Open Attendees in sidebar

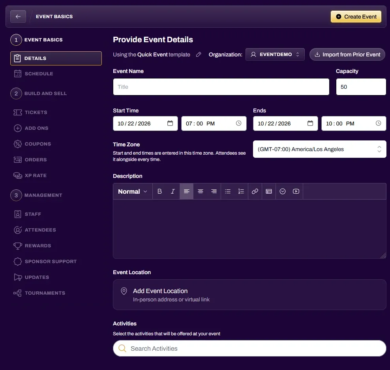pos(35,230)
